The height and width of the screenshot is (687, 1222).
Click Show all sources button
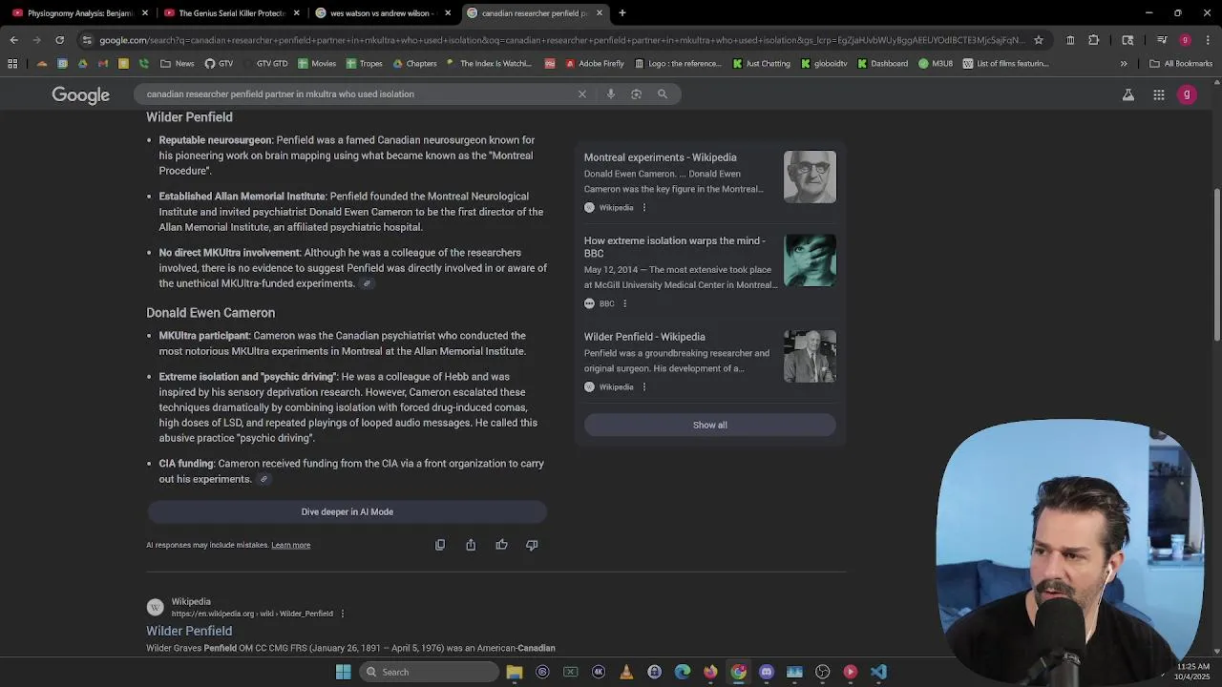pyautogui.click(x=710, y=426)
